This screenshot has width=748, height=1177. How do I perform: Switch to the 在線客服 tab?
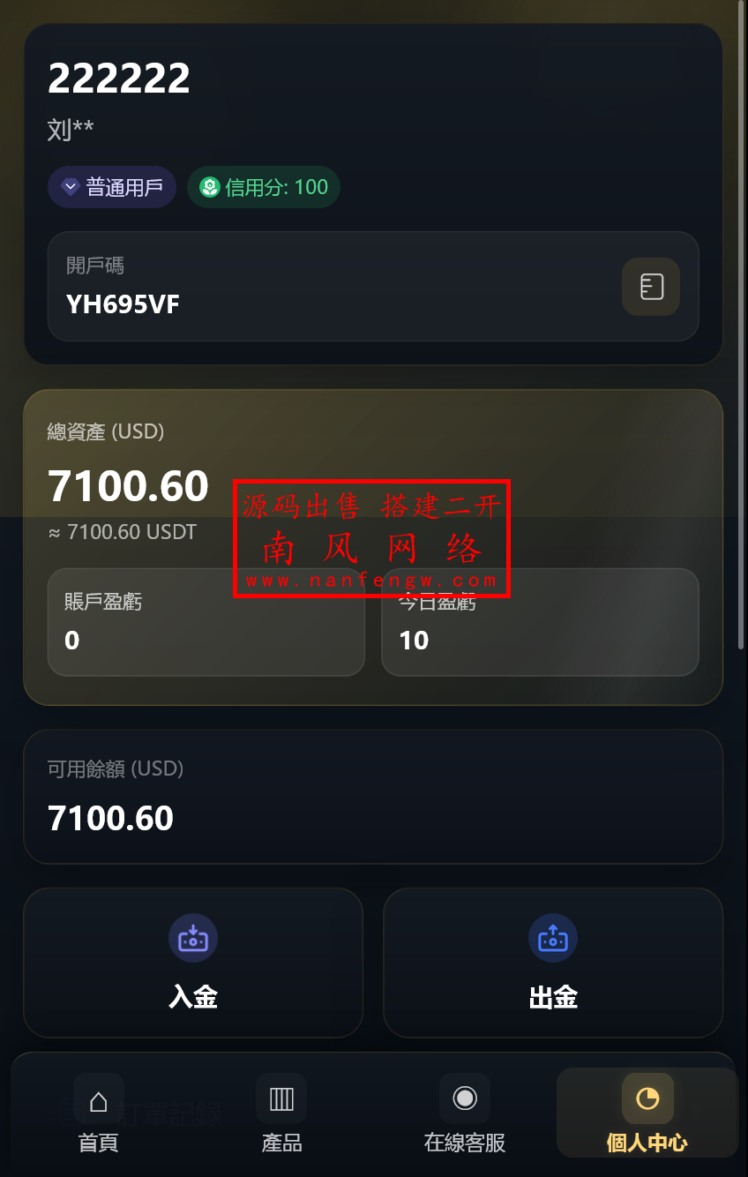465,1113
